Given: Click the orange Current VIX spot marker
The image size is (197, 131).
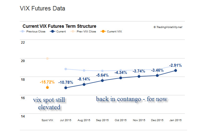Looking at the screenshot, I should pos(47,88).
